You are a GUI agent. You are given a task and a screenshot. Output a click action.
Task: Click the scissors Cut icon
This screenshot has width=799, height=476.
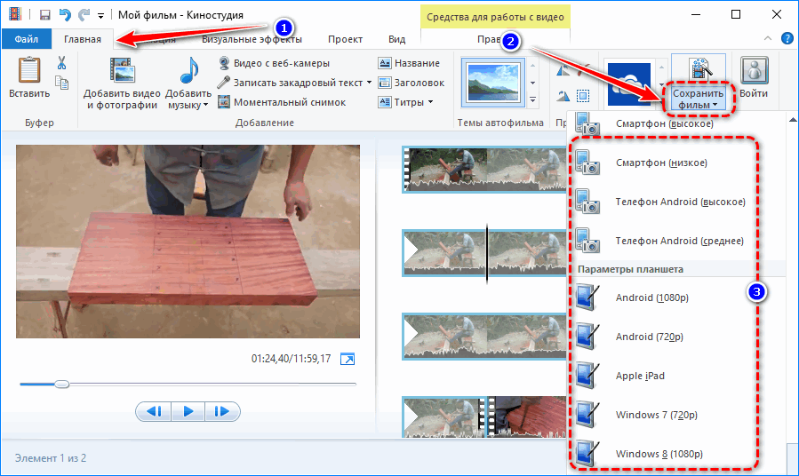click(61, 63)
